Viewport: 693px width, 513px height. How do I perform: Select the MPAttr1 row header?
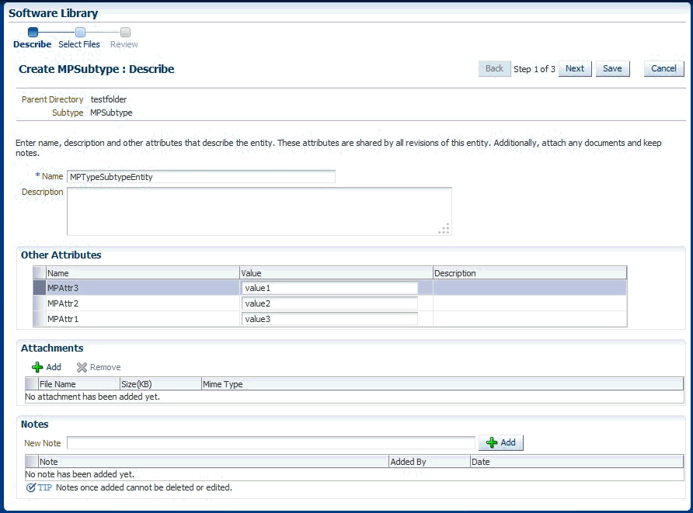(40, 319)
